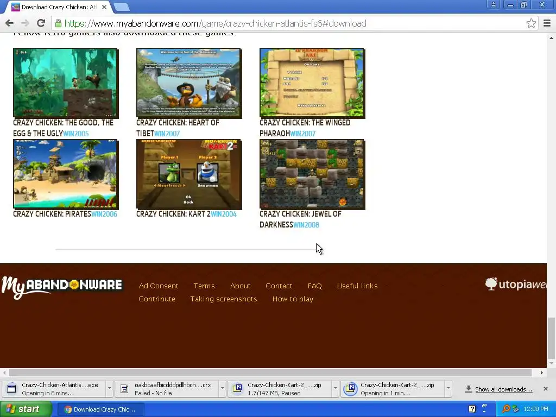
Task: Open the Taking screenshots footer link
Action: click(x=223, y=299)
